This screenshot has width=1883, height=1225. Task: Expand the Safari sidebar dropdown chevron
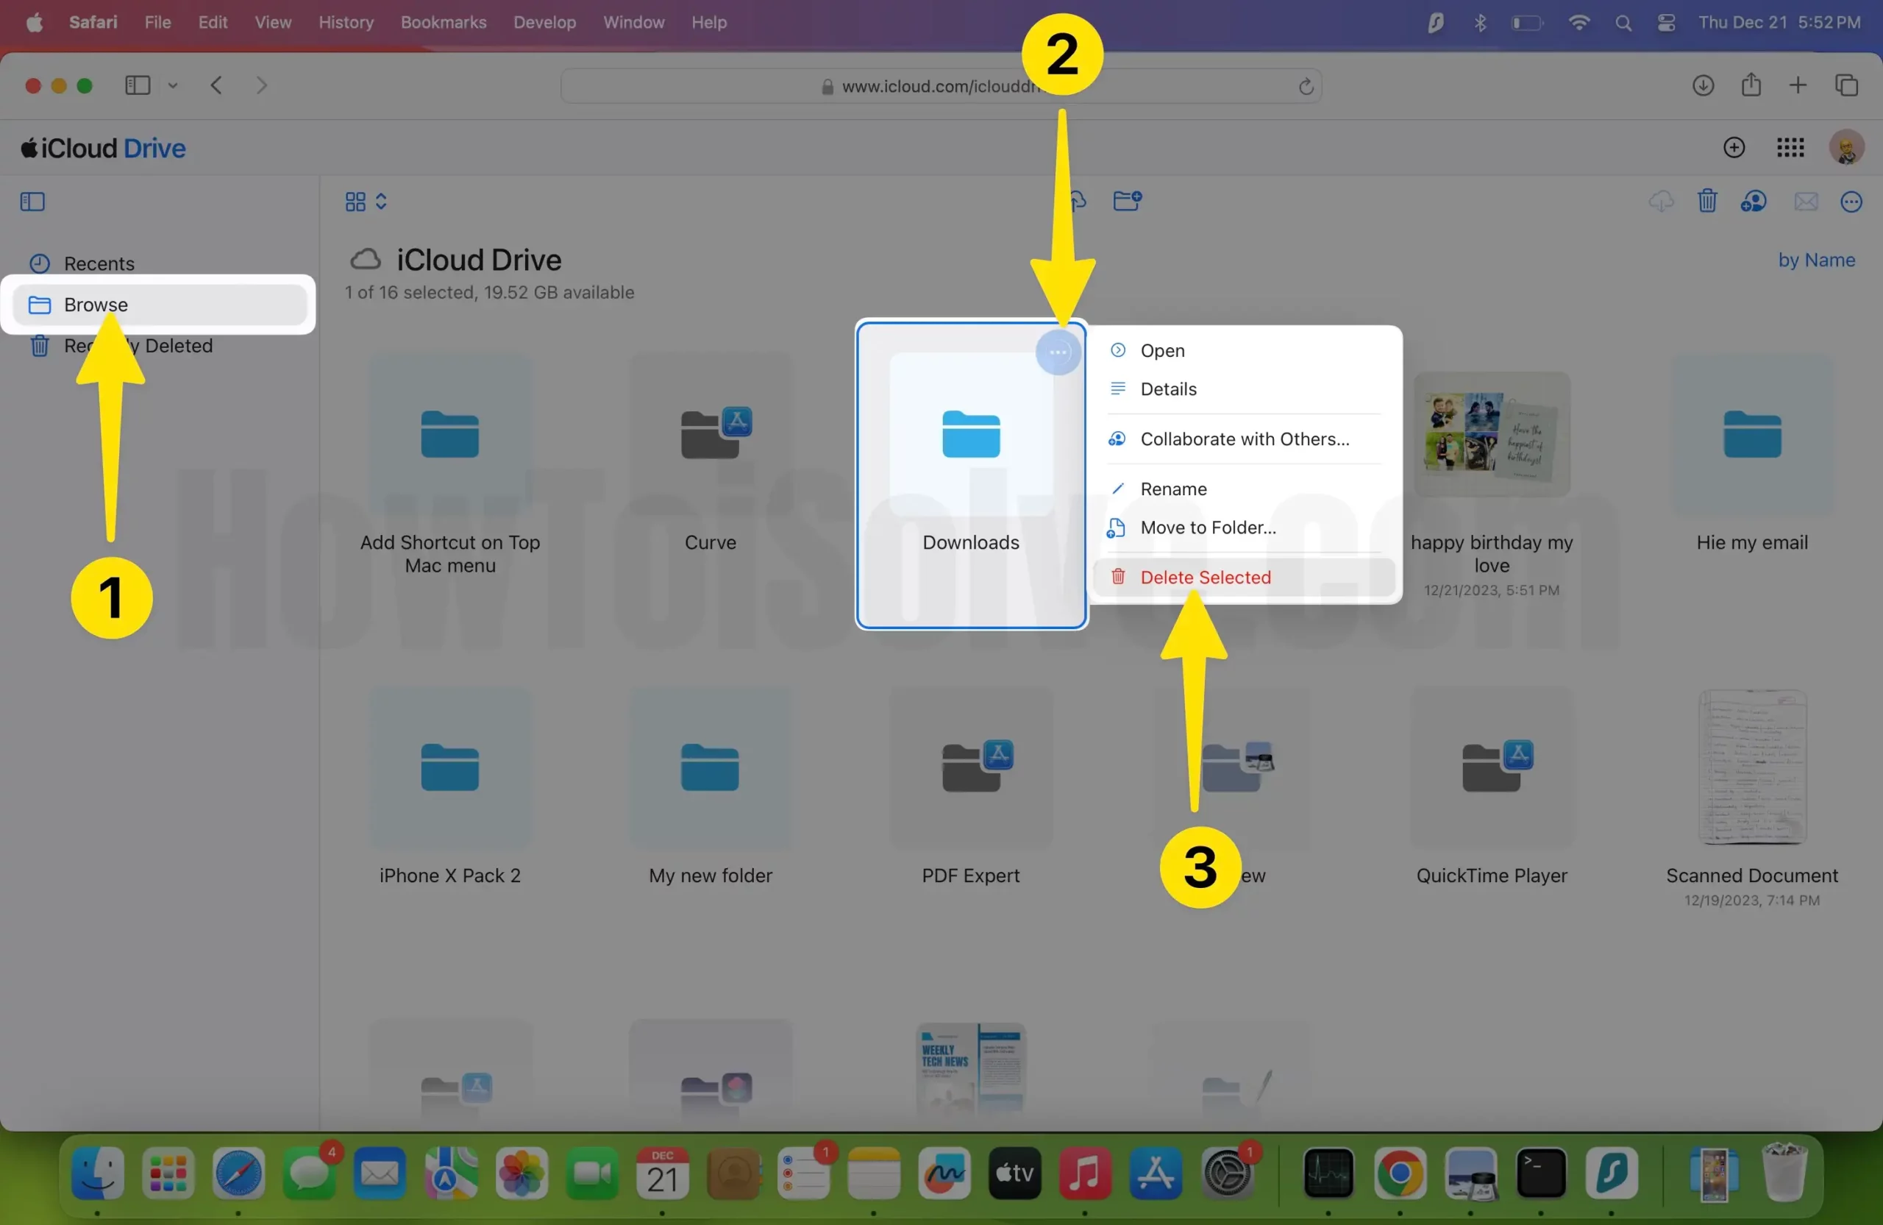pyautogui.click(x=172, y=85)
